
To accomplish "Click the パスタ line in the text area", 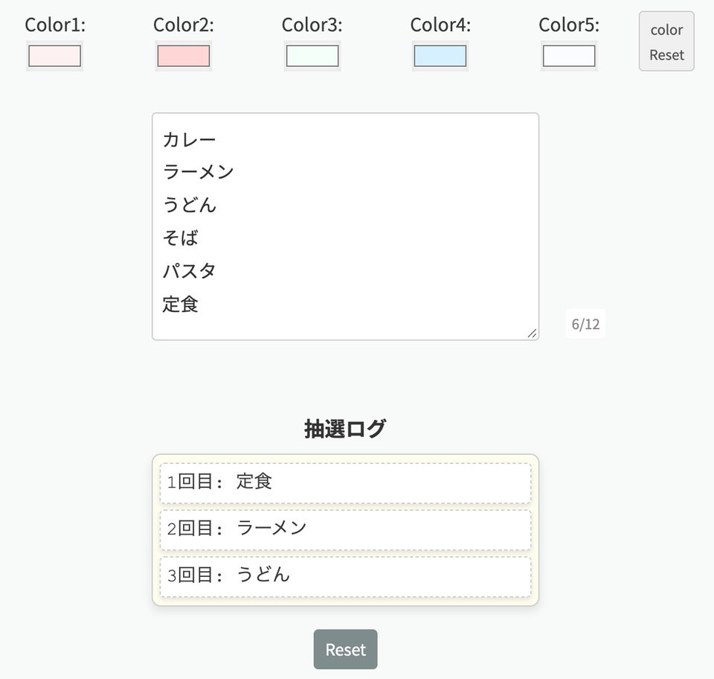I will click(190, 271).
